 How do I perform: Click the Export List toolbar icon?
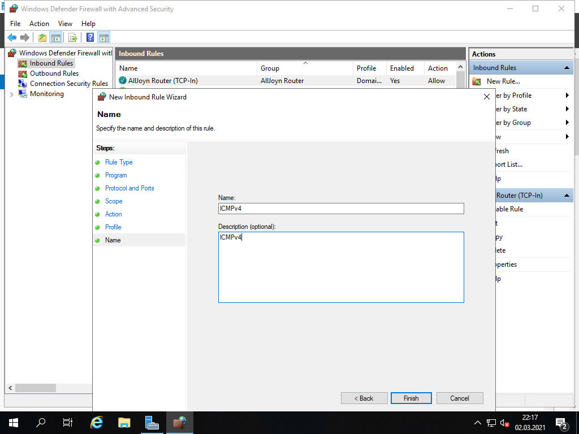[x=73, y=38]
